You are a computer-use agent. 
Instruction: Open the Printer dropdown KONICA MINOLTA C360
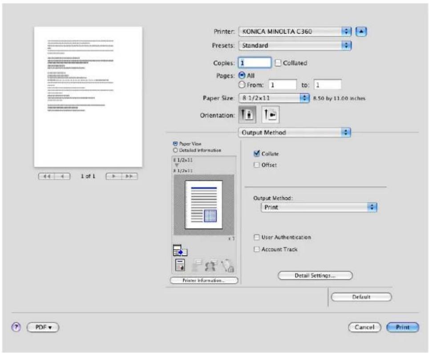(295, 32)
